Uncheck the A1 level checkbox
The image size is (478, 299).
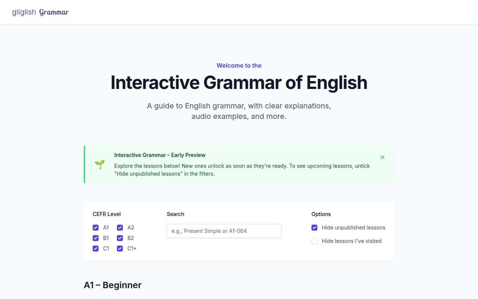coord(96,228)
